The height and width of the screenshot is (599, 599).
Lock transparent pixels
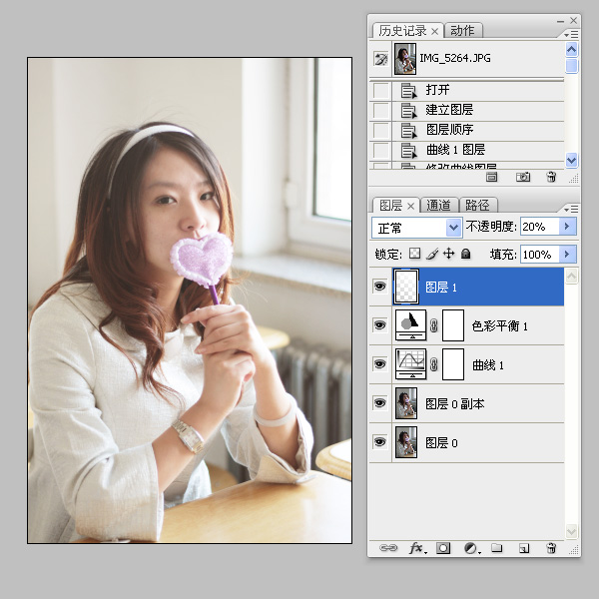pos(415,254)
